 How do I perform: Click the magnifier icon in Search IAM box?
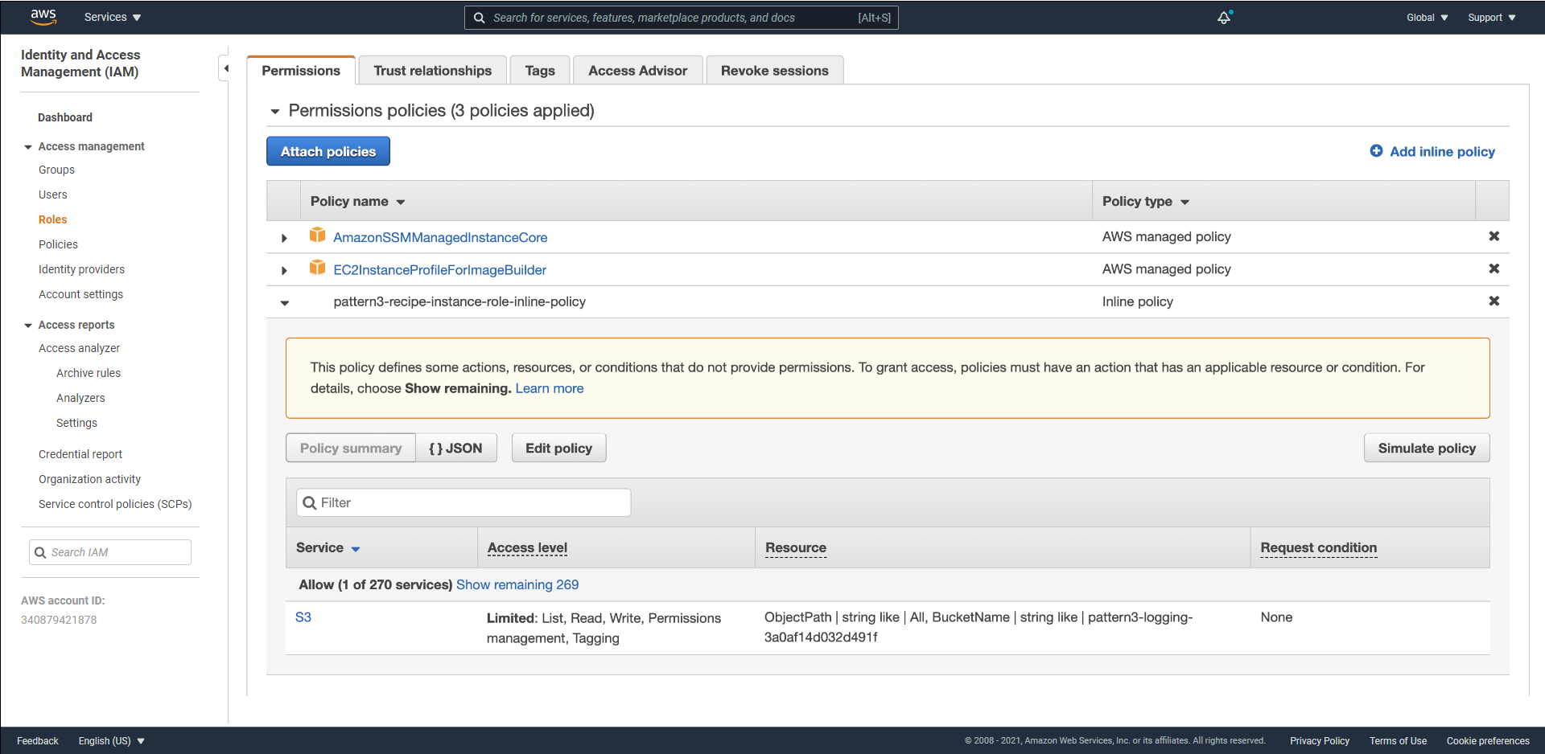pos(40,552)
